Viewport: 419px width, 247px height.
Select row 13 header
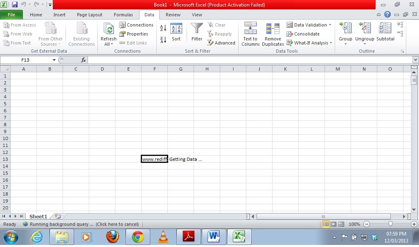[x=5, y=159]
